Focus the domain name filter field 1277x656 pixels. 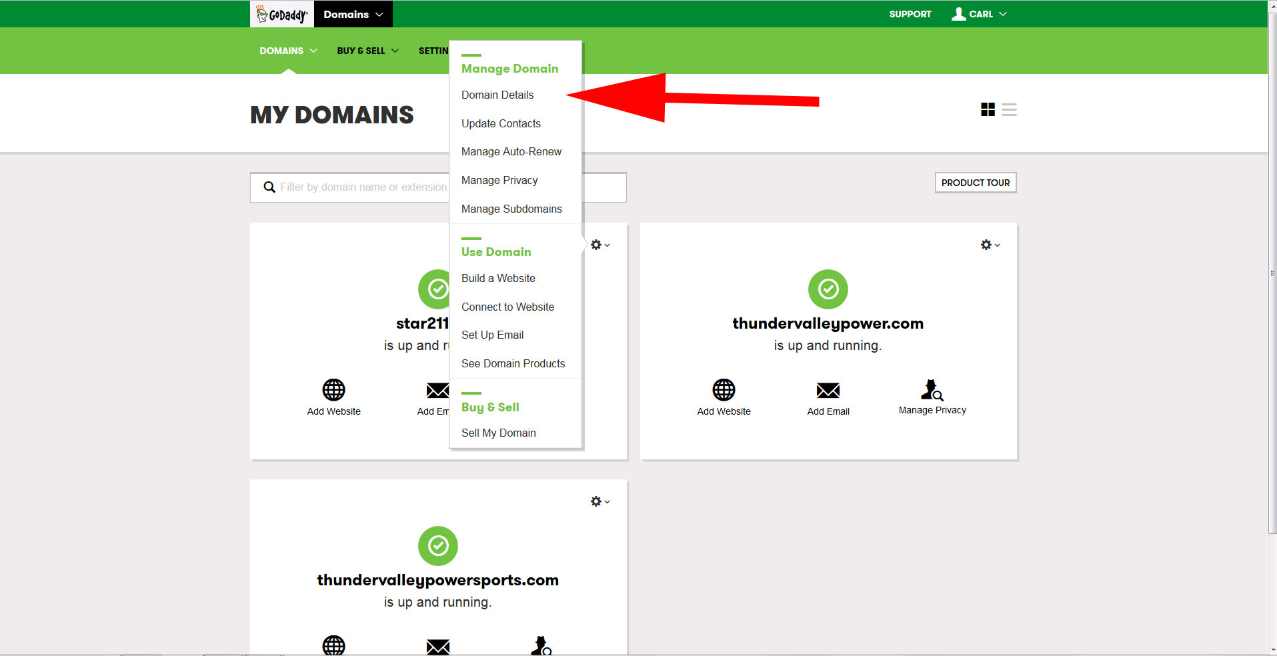[x=438, y=187]
